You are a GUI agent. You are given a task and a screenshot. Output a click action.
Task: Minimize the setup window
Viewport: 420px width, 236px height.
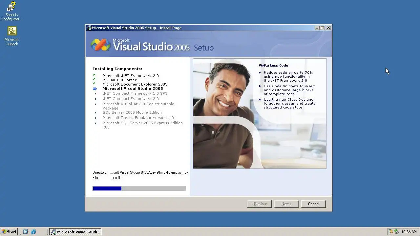(x=317, y=28)
